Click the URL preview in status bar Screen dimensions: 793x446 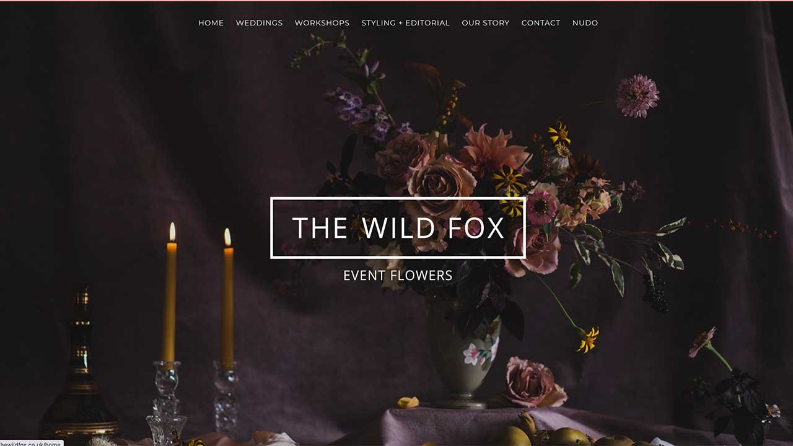(31, 443)
